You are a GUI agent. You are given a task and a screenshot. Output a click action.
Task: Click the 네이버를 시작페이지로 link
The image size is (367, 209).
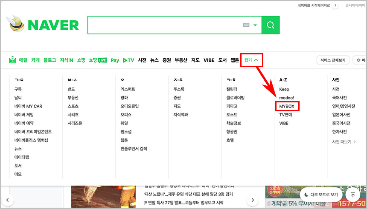(314, 6)
